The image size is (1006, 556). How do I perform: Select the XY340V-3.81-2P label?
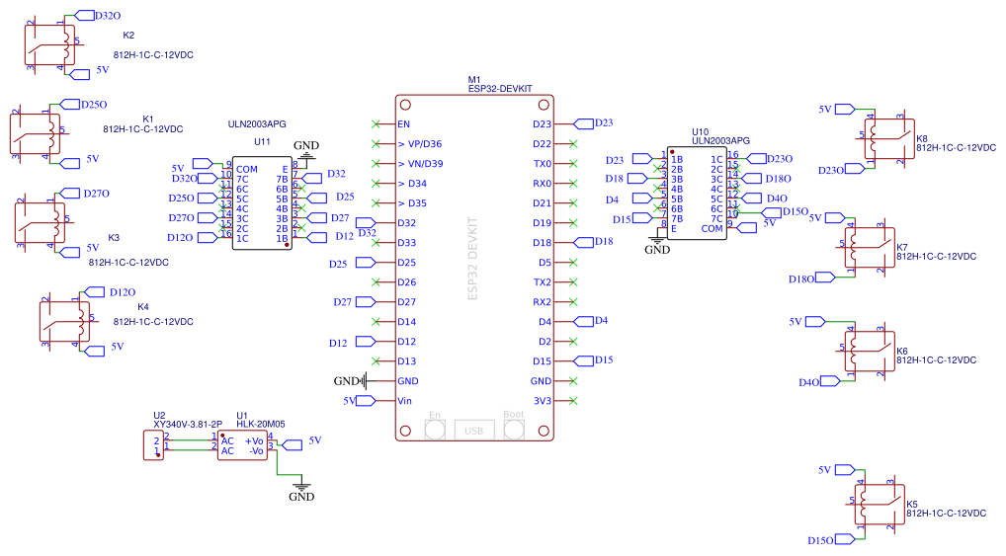188,425
